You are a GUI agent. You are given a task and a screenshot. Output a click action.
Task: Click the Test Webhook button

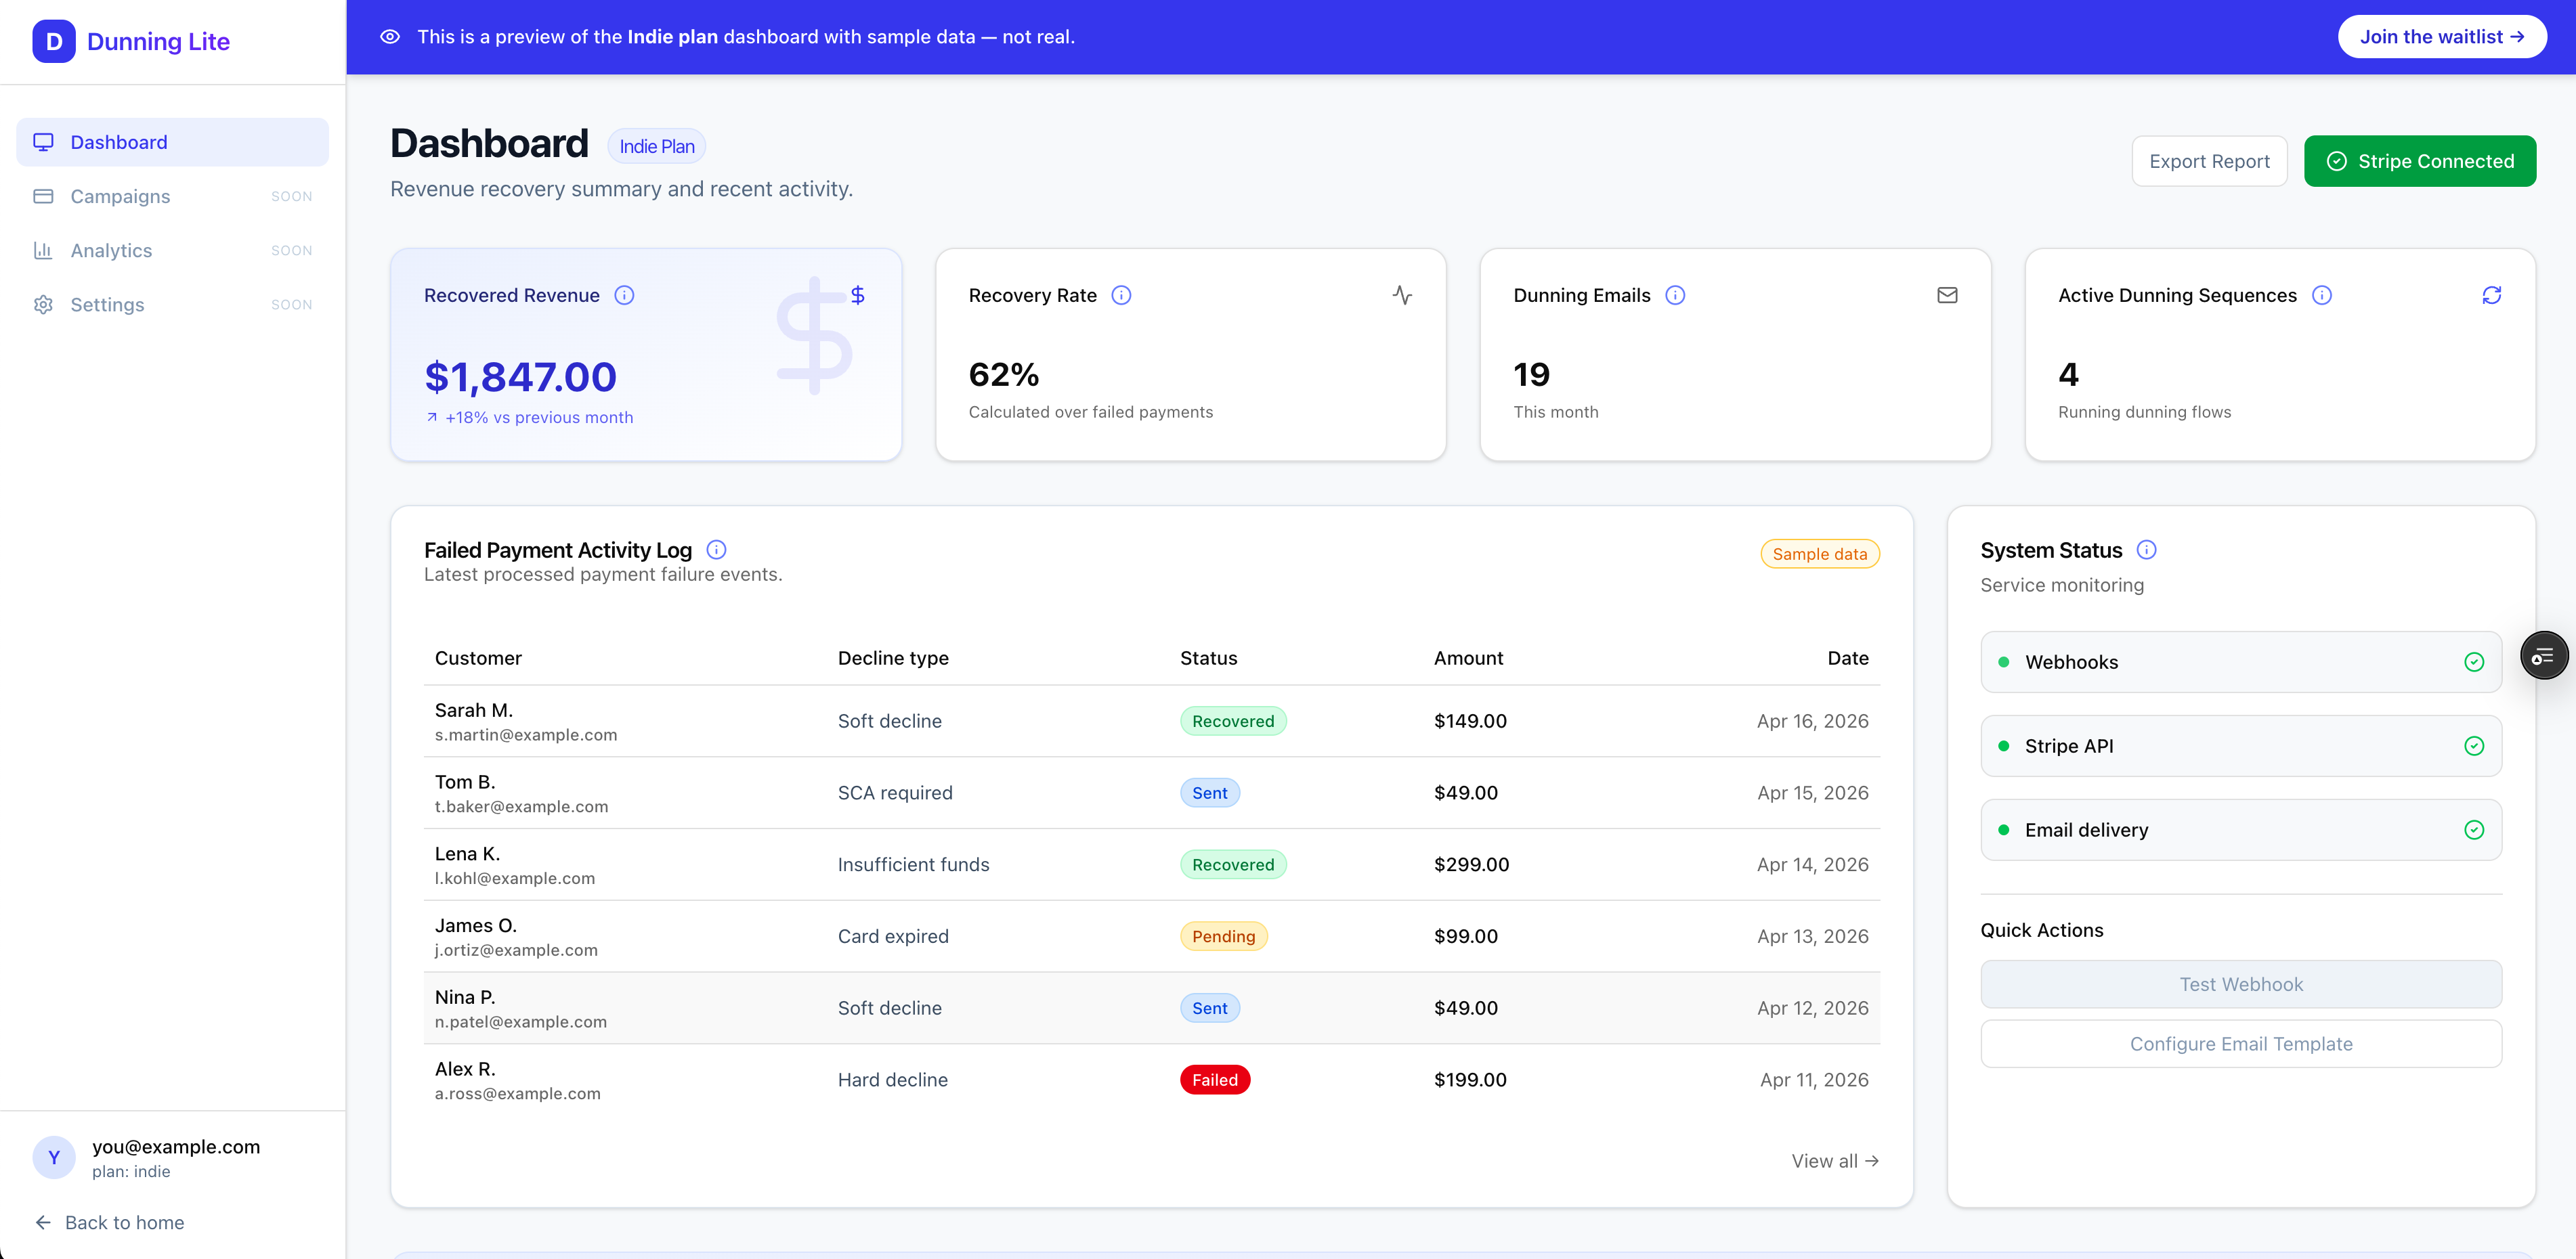[x=2241, y=984]
